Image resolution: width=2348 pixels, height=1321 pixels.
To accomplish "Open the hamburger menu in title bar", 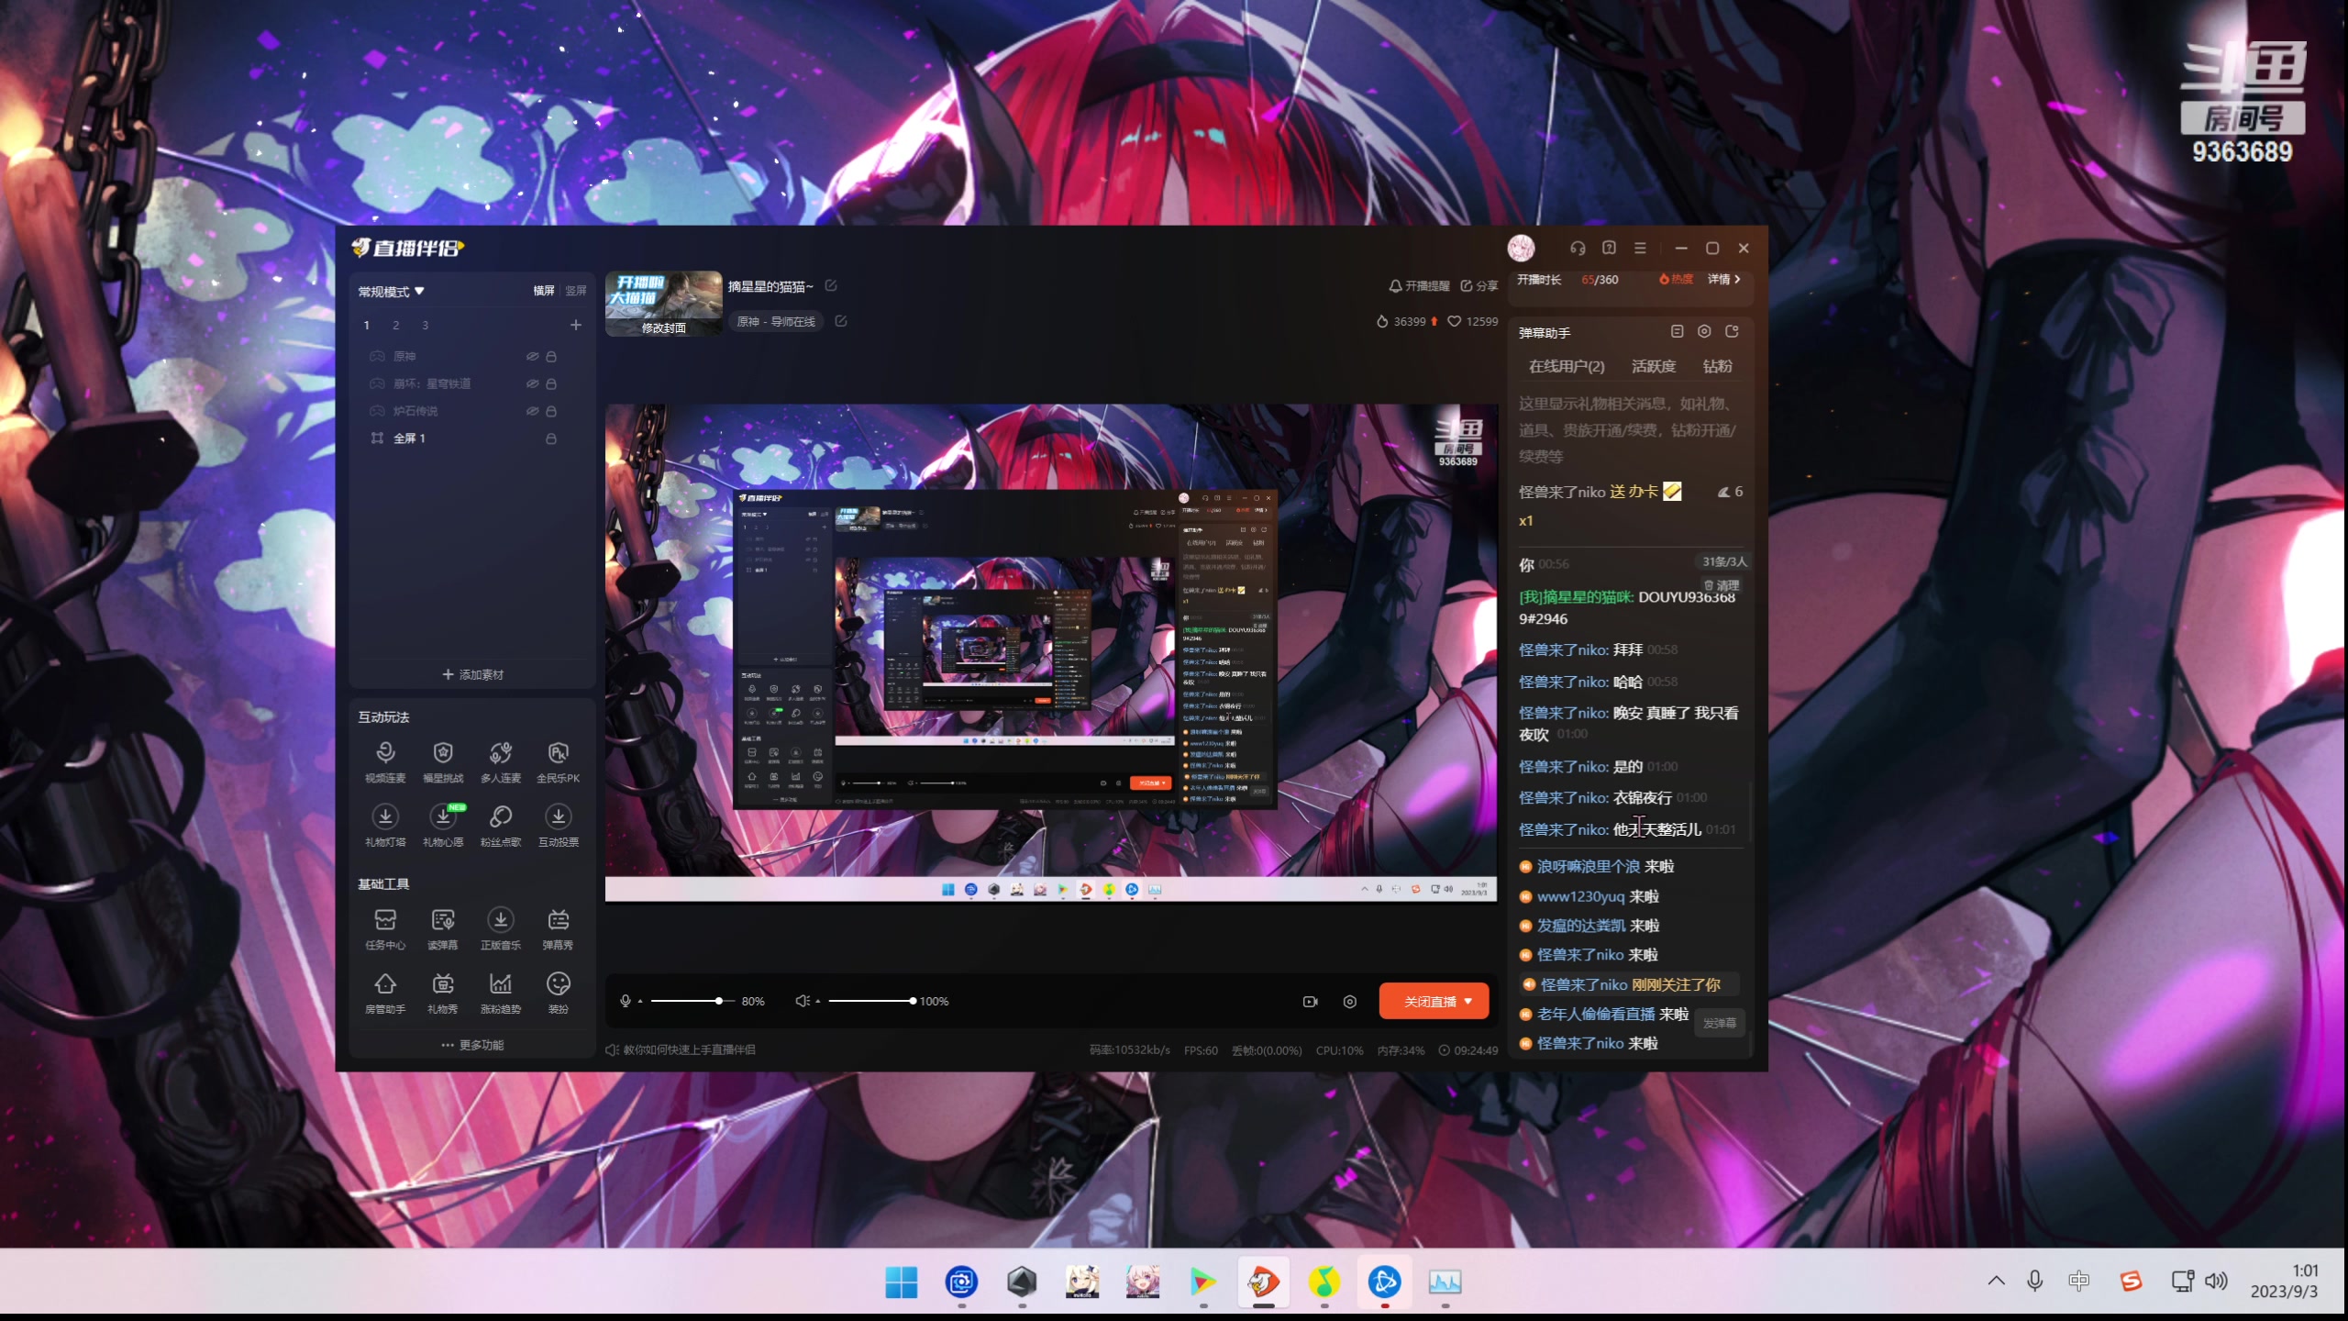I will pyautogui.click(x=1640, y=248).
